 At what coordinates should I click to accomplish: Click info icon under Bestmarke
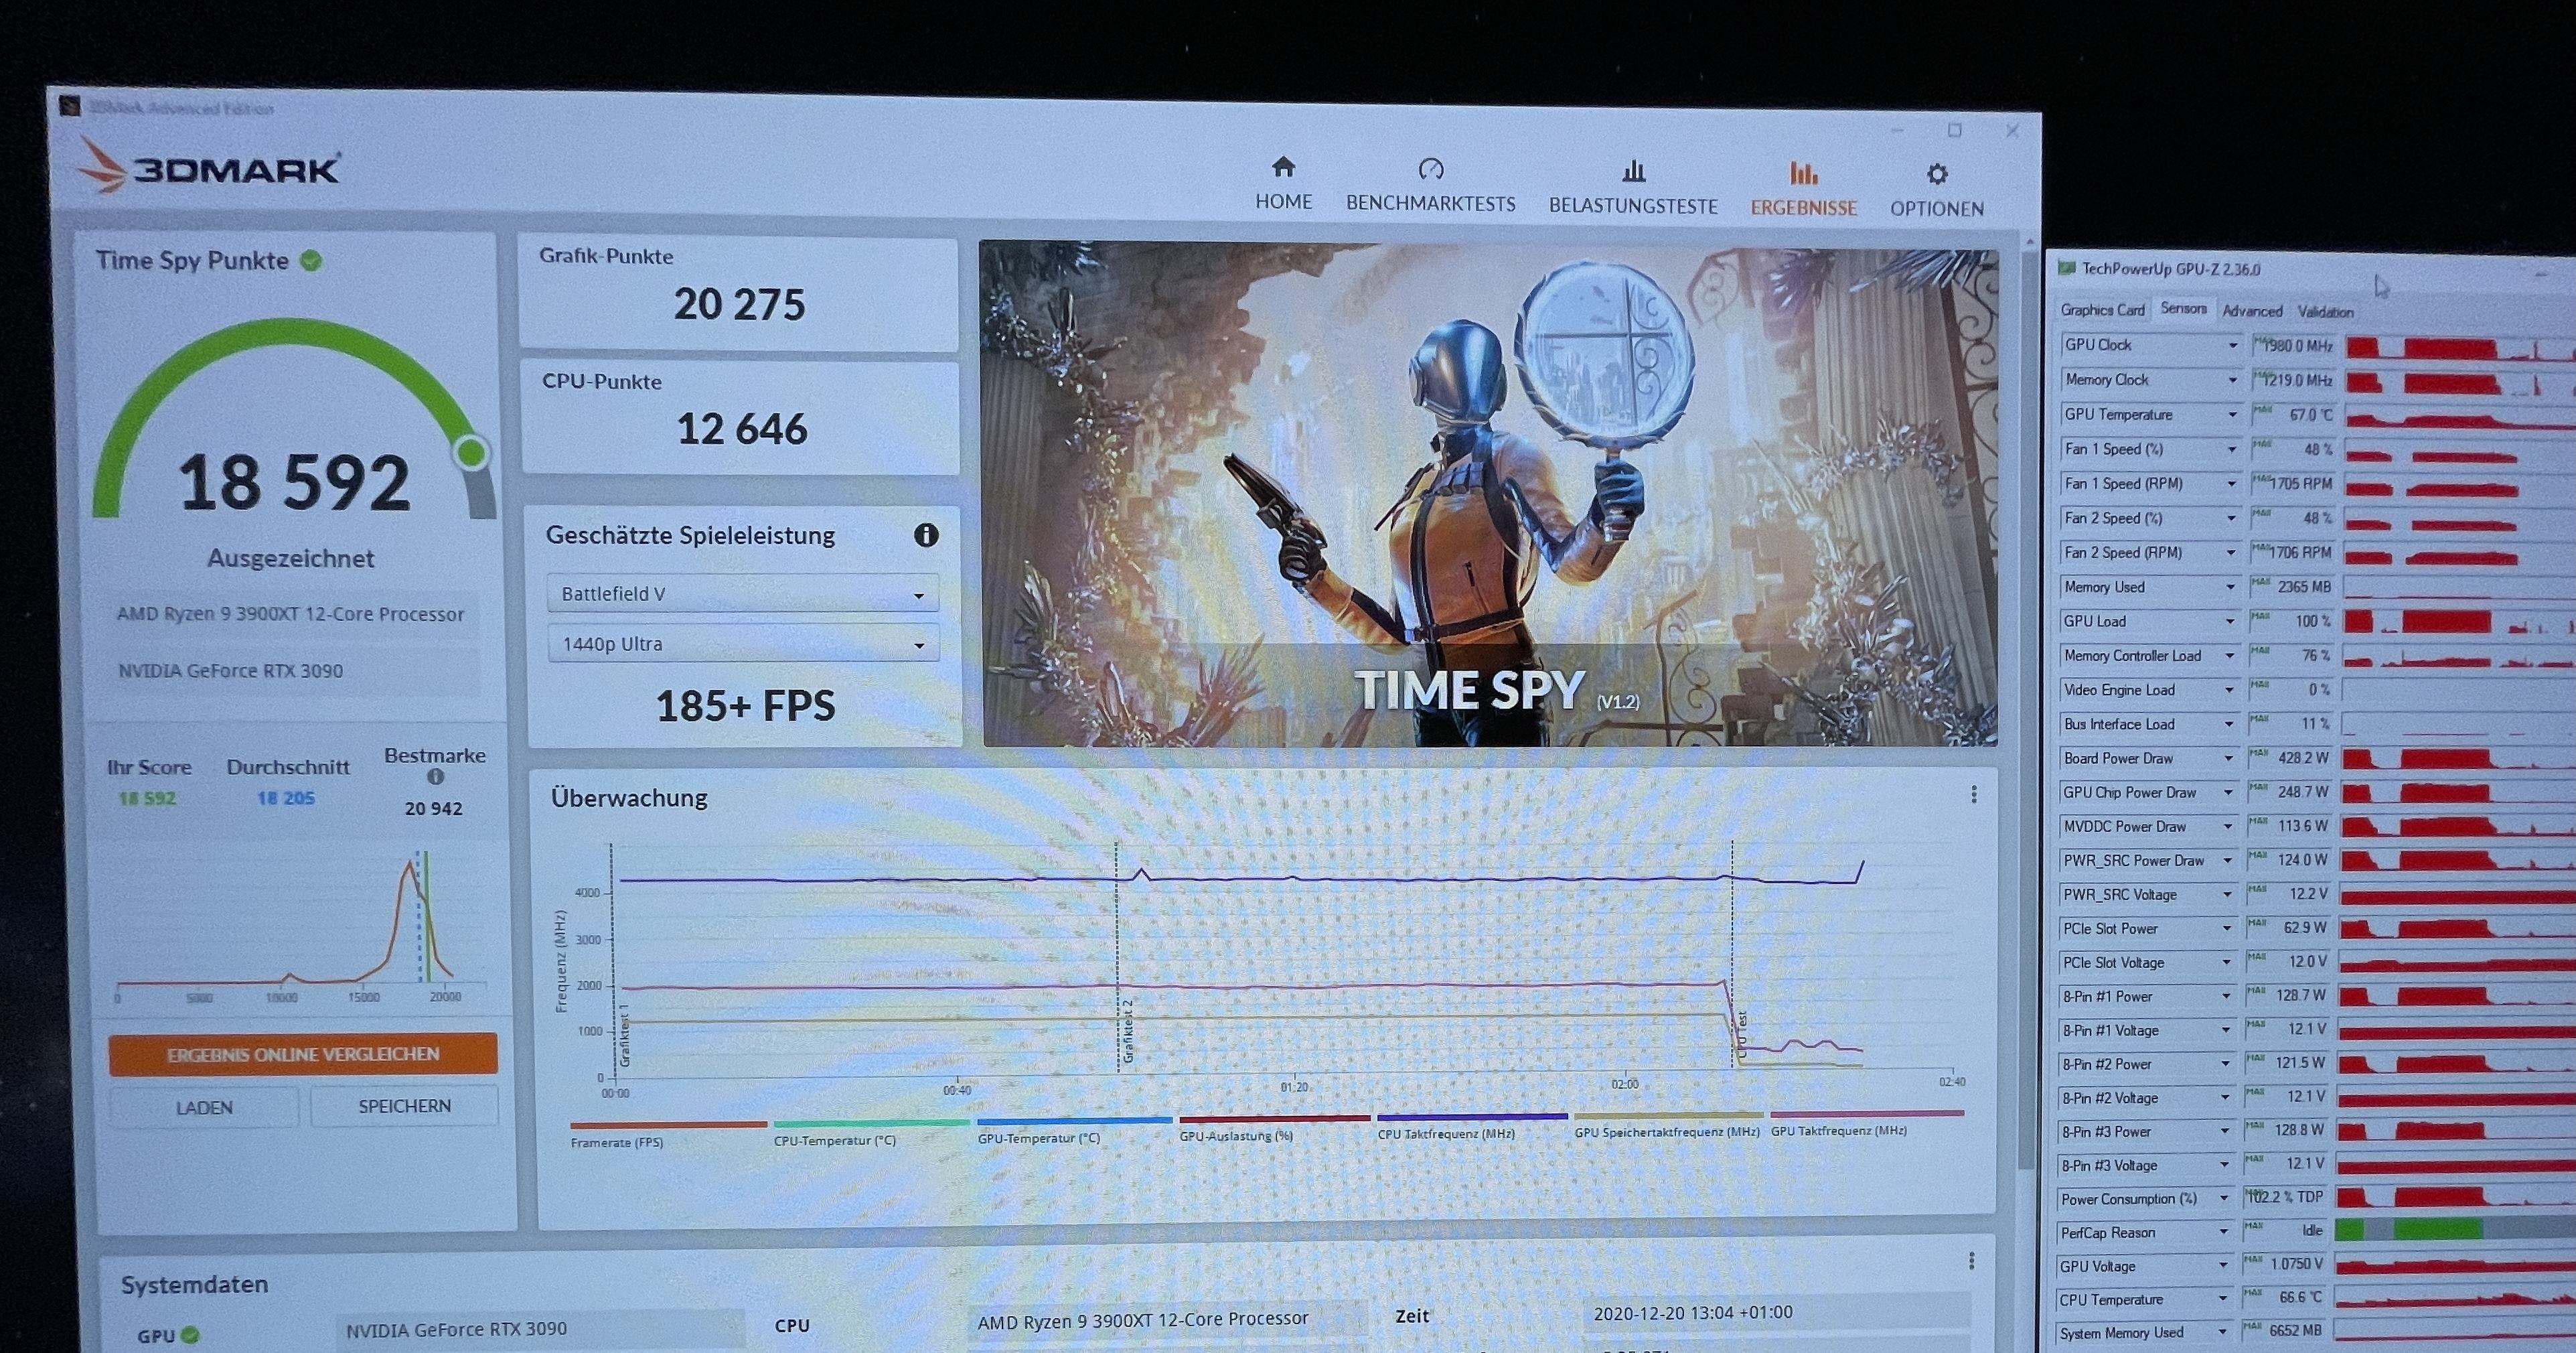click(x=435, y=777)
